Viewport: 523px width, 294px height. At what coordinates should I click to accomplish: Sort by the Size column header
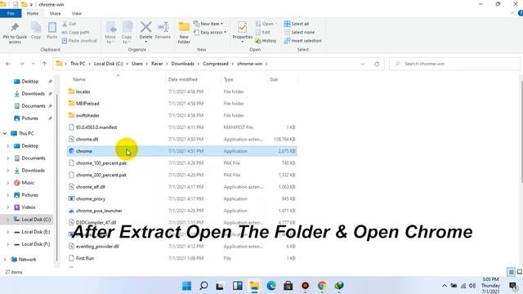pyautogui.click(x=274, y=79)
